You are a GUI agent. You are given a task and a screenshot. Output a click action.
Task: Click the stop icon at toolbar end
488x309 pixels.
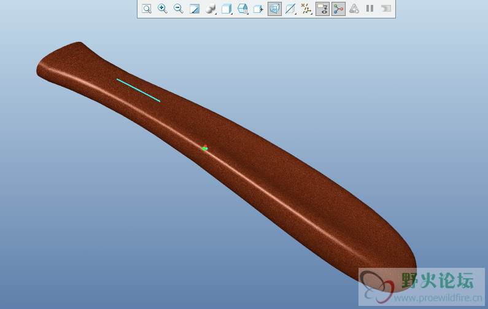click(386, 9)
